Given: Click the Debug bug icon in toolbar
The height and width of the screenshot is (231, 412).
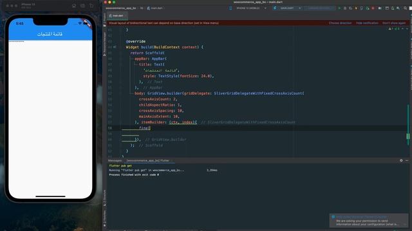Looking at the screenshot, I should tap(345, 8).
